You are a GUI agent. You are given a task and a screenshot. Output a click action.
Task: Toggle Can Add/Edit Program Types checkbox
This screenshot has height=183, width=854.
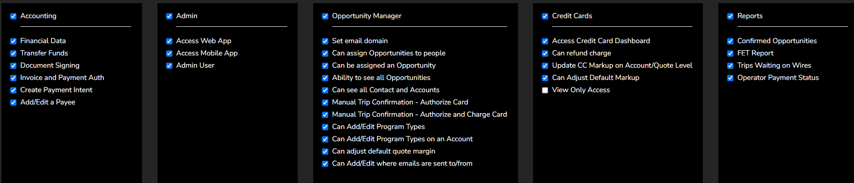point(325,127)
